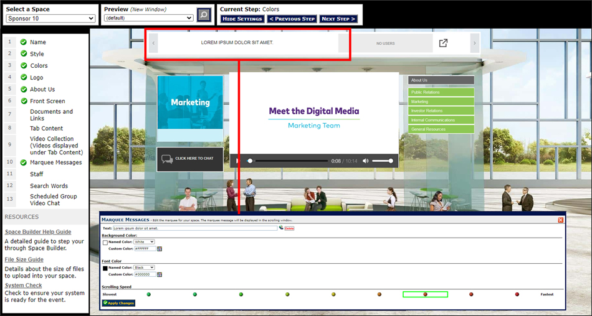Open the Select a Space dropdown

[x=50, y=19]
